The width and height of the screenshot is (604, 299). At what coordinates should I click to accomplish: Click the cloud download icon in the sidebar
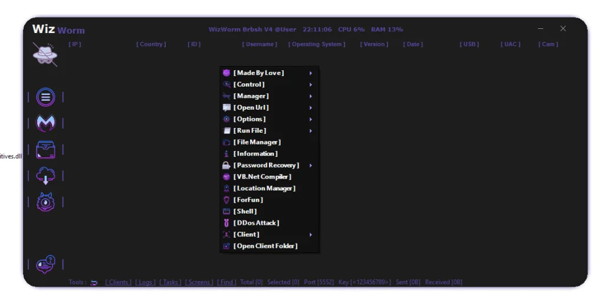pos(46,175)
